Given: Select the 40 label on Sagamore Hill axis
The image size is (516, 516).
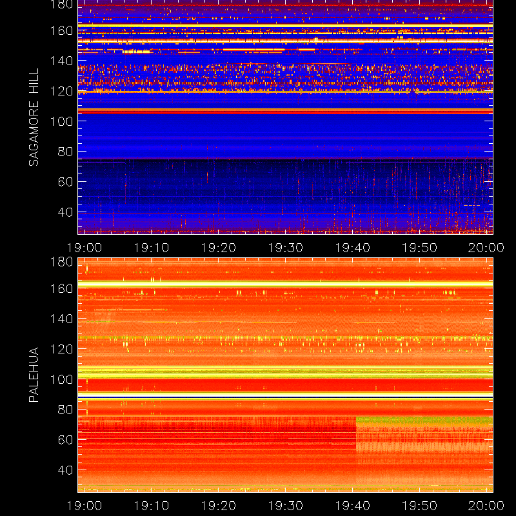Looking at the screenshot, I should coord(65,212).
